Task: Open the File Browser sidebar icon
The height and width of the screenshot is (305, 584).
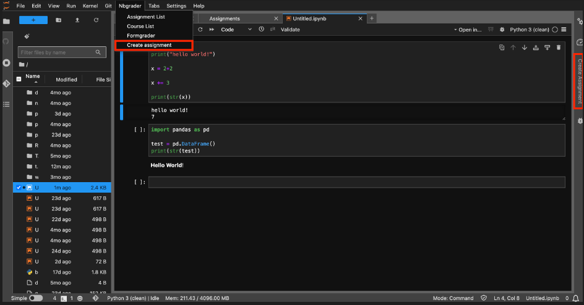Action: coord(6,22)
